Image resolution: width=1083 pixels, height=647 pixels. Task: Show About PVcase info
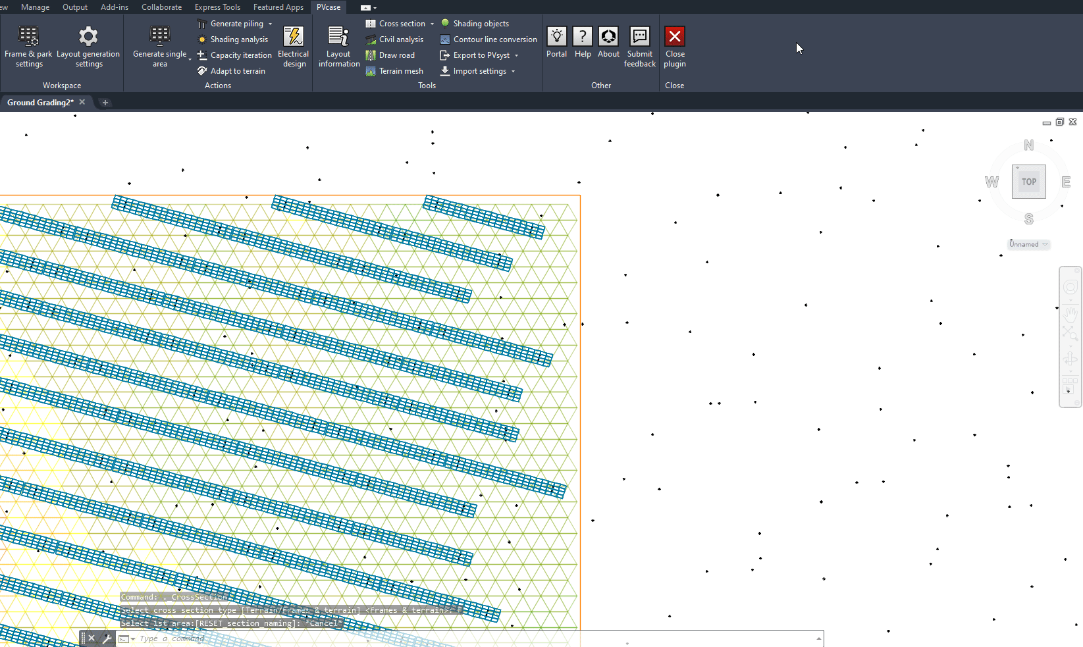tap(608, 43)
